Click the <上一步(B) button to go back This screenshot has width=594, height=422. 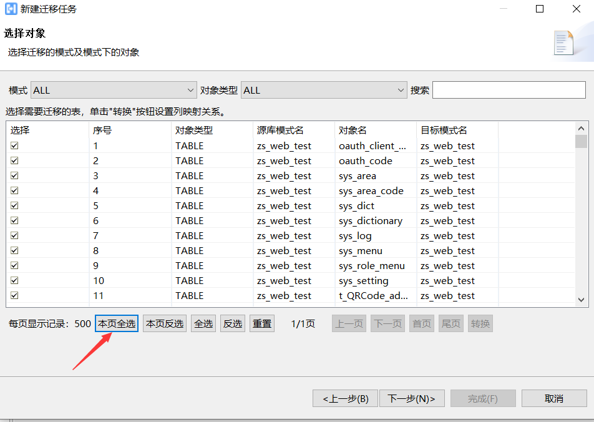coord(345,398)
